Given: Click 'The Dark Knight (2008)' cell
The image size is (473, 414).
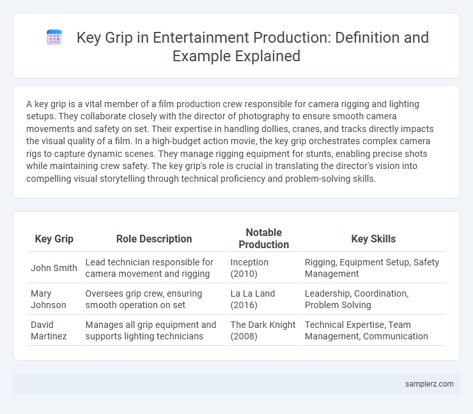Looking at the screenshot, I should pyautogui.click(x=263, y=330).
